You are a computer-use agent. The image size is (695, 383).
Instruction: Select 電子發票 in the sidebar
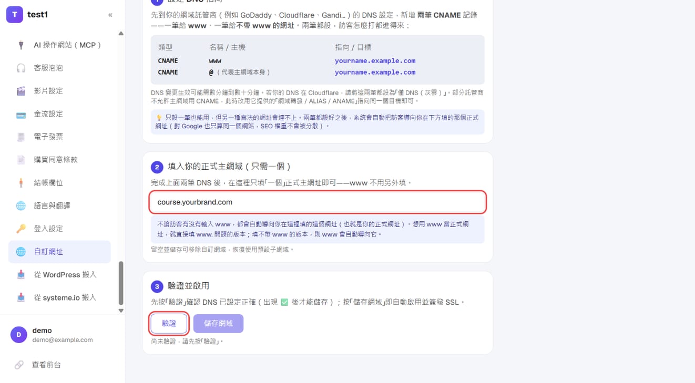pos(59,137)
